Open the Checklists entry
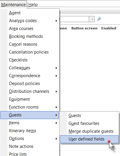This screenshot has height=156, width=120. point(30,60)
